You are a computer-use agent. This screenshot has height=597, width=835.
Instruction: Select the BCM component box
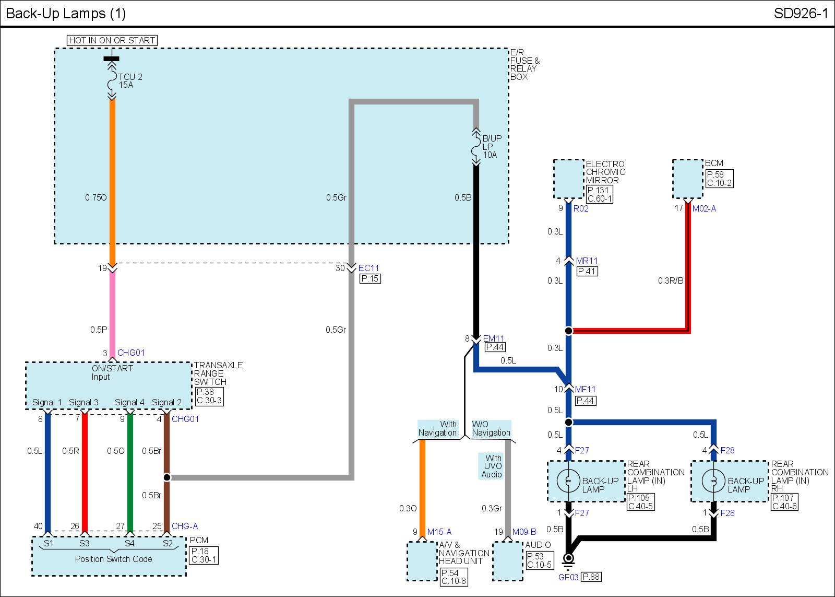click(x=688, y=179)
